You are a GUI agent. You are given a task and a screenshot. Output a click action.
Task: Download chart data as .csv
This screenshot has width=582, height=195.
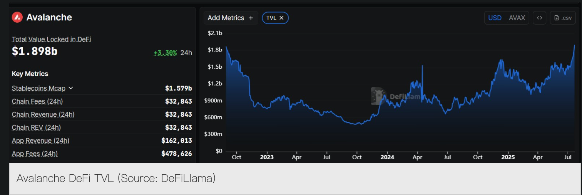(563, 18)
